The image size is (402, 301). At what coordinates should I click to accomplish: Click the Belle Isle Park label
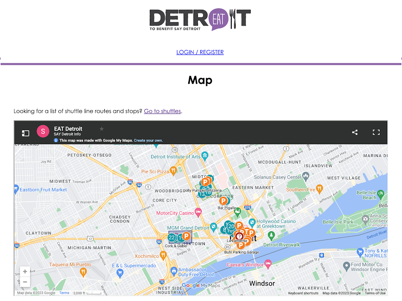pyautogui.click(x=338, y=222)
